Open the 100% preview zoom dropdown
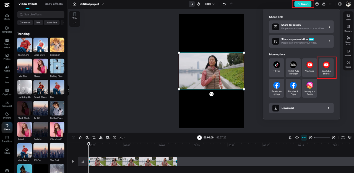 pos(209,4)
